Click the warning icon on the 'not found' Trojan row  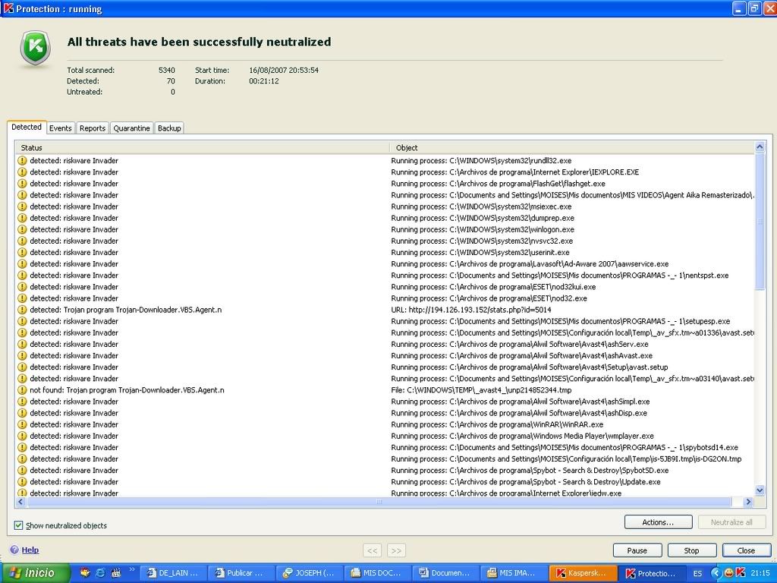[22, 390]
